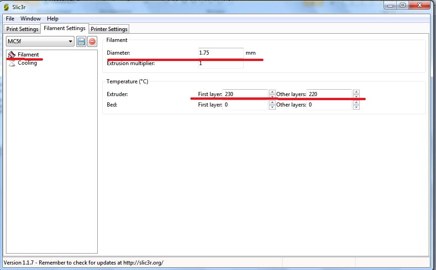Decrease bed other layers temperature
This screenshot has width=436, height=270.
[x=356, y=107]
